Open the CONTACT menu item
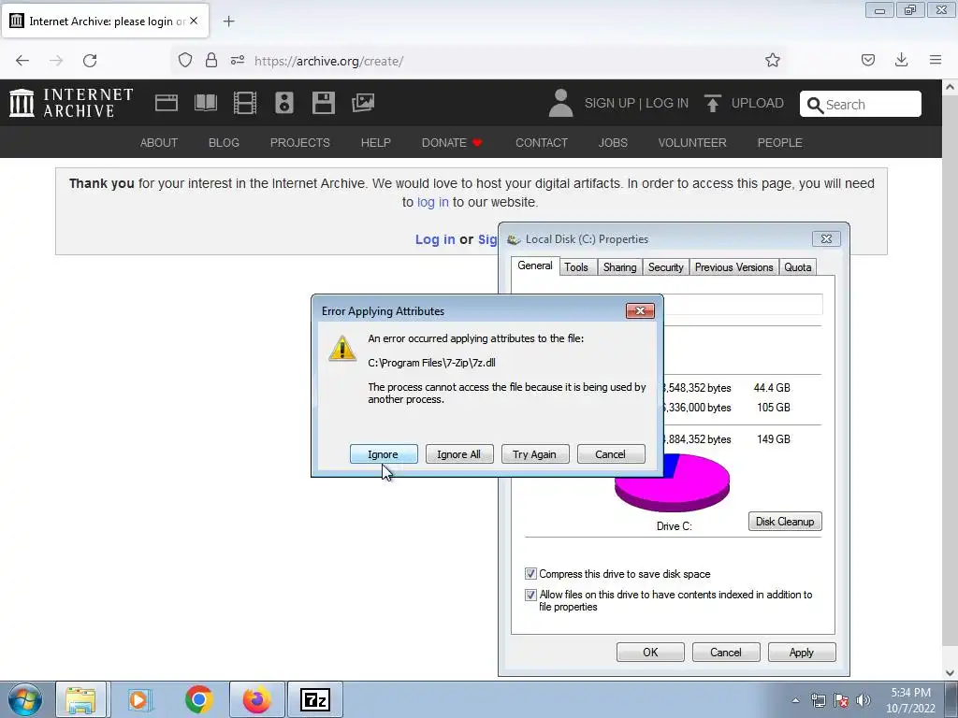The image size is (958, 718). 542,143
